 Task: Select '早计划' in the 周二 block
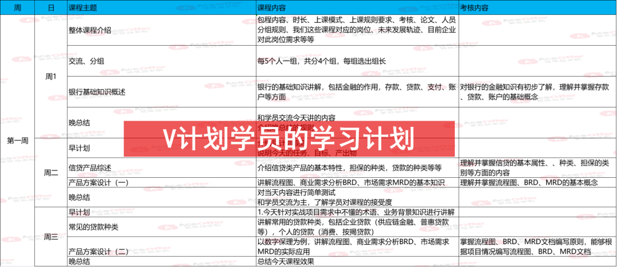coord(161,148)
